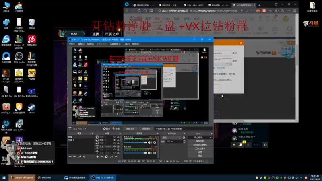The image size is (322, 181).
Task: Open source properties gear below sources list
Action: point(106,157)
